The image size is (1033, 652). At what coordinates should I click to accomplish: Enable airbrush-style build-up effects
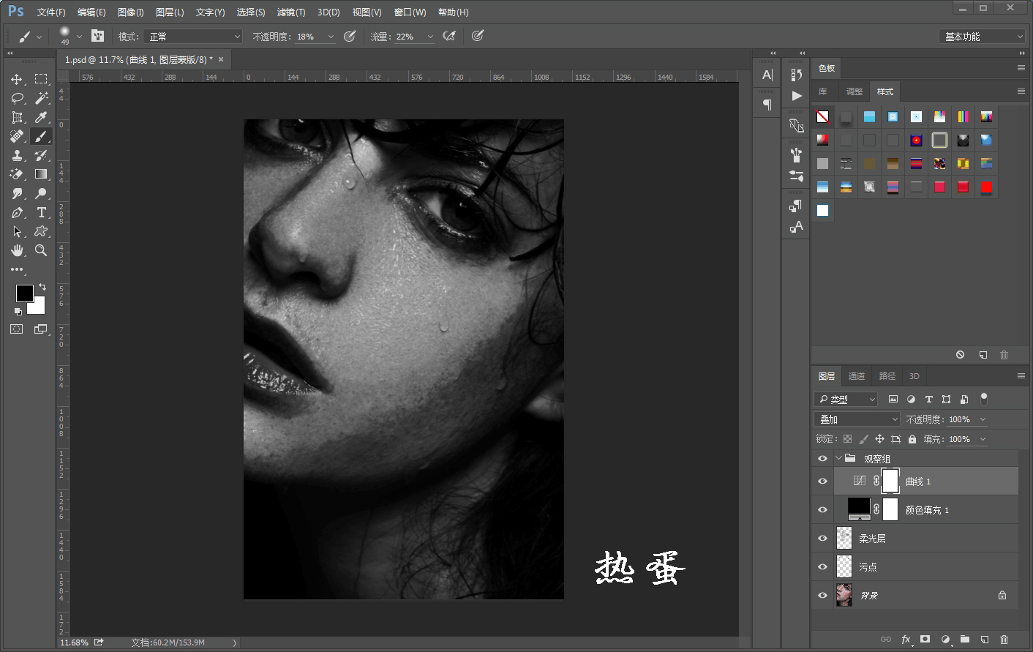[x=449, y=36]
